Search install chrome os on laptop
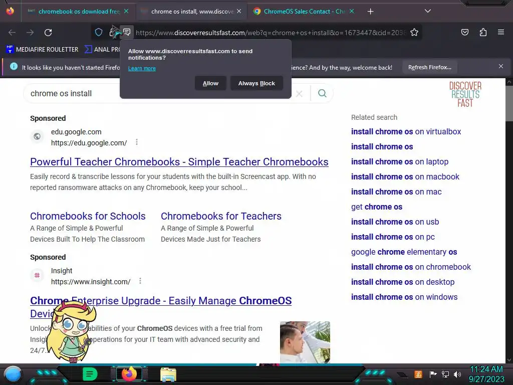This screenshot has width=513, height=385. [x=400, y=162]
